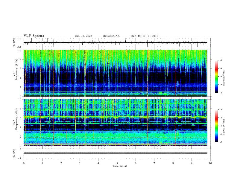Image resolution: width=237 pixels, height=183 pixels.
Task: Click the ch.1 color scale bar
Action: pos(217,77)
